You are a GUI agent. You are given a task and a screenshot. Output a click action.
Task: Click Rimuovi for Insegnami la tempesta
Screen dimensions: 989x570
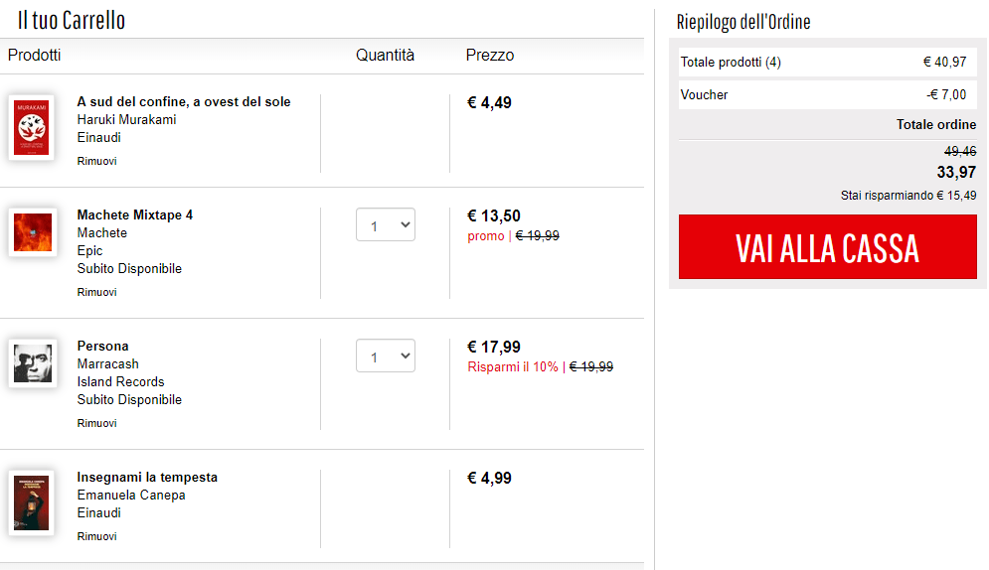pyautogui.click(x=96, y=536)
